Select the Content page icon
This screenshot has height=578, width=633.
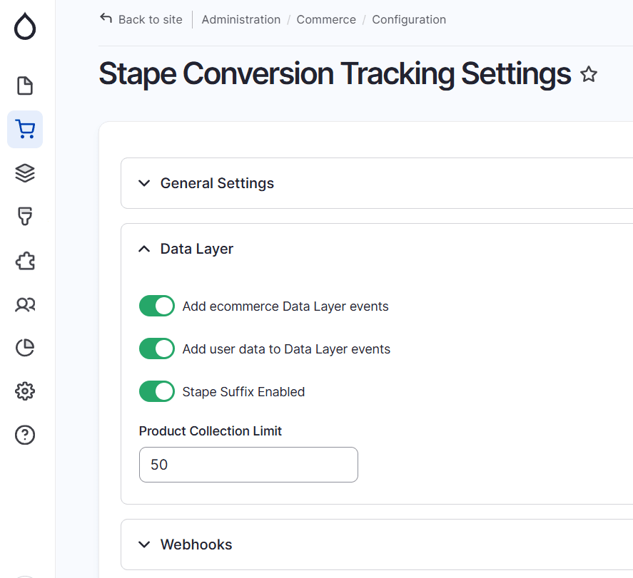pyautogui.click(x=25, y=86)
